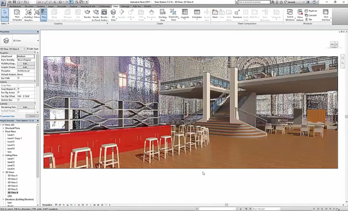Viewport: 348px width, 211px height.
Task: Open the Annotate ribbon tab
Action: pos(61,6)
